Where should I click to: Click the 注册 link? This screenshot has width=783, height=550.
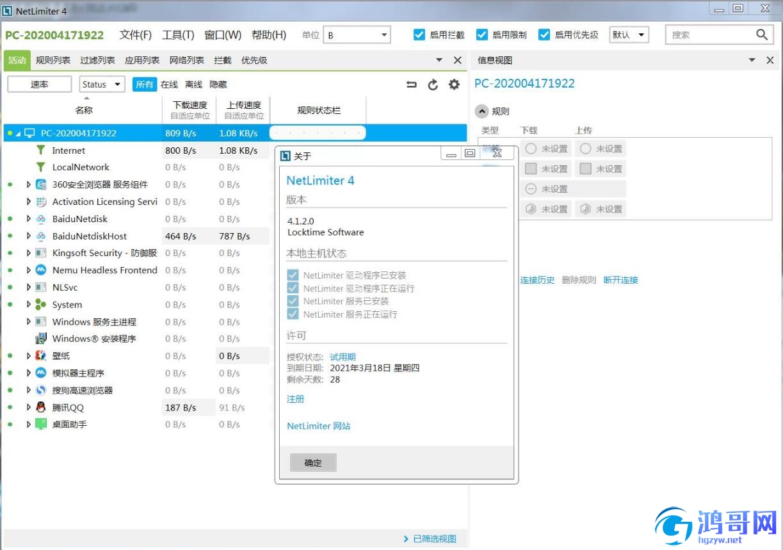tap(296, 399)
